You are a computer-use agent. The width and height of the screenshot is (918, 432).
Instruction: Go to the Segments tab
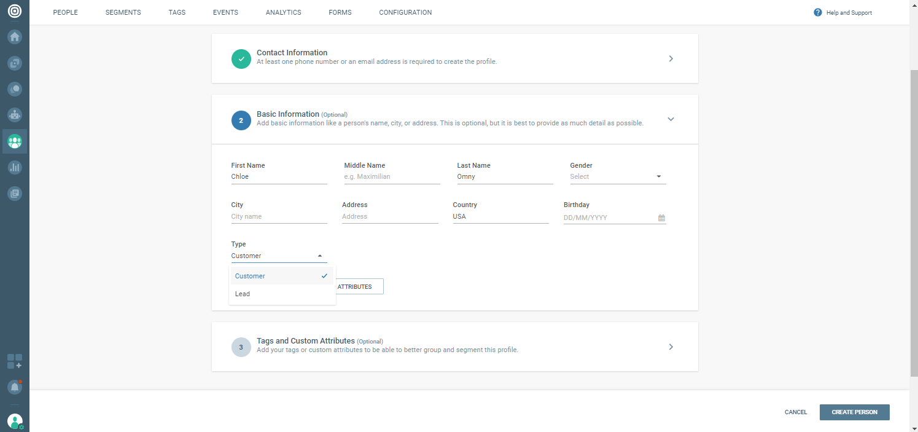123,12
